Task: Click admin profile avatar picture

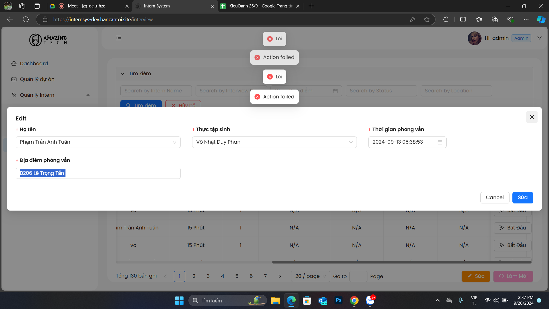Action: (474, 38)
